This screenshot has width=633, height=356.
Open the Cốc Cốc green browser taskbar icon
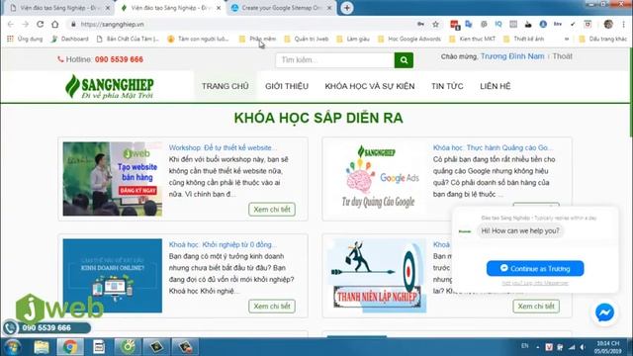[128, 347]
